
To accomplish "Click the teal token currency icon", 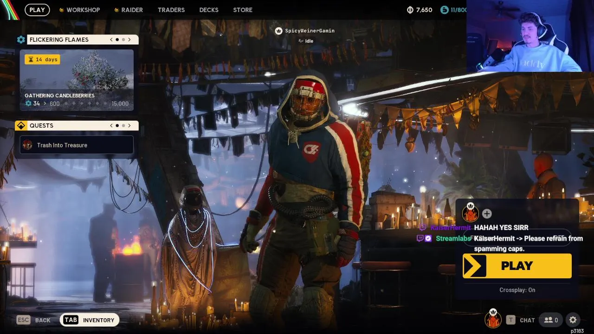I will coord(444,10).
